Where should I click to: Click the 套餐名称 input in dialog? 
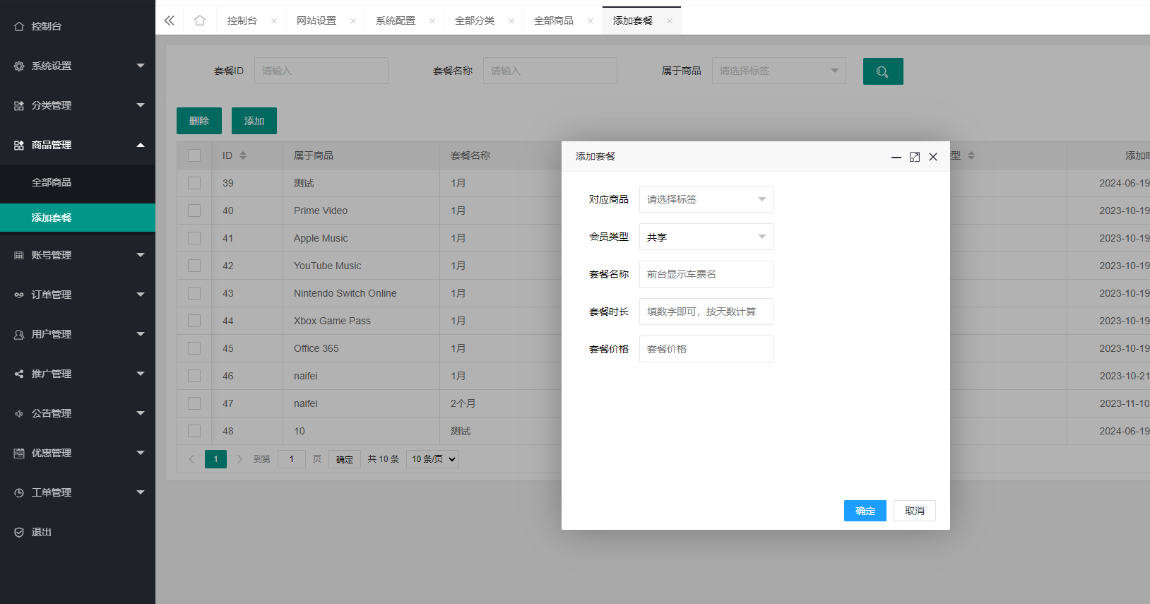click(706, 274)
